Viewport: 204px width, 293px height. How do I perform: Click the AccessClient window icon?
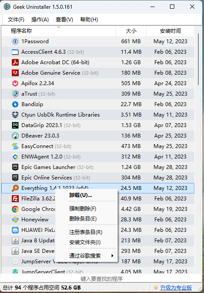15,52
